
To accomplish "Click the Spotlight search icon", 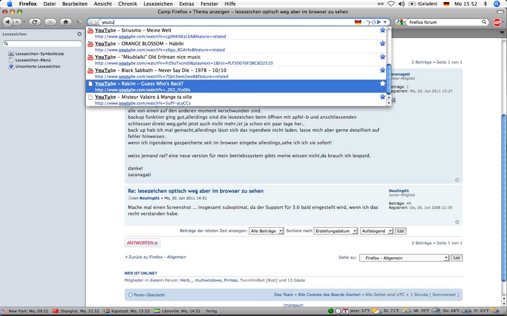I will tap(497, 4).
